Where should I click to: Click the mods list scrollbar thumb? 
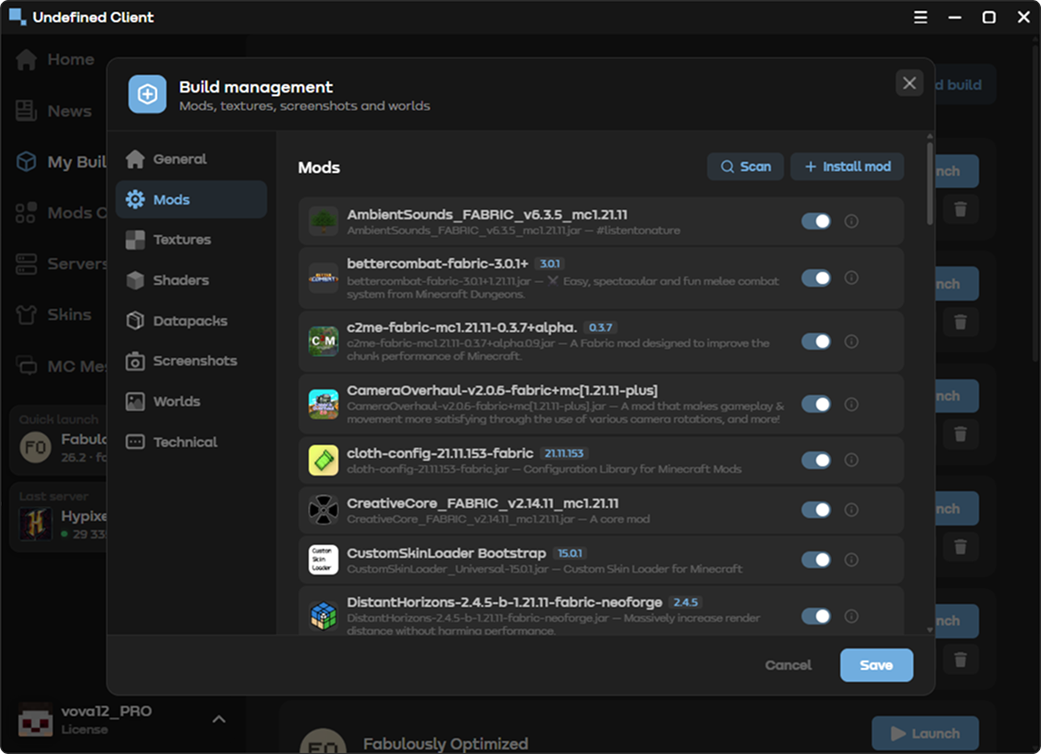click(x=929, y=184)
